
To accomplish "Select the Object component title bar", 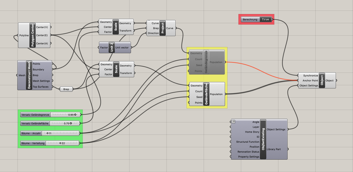I will coord(322,81).
